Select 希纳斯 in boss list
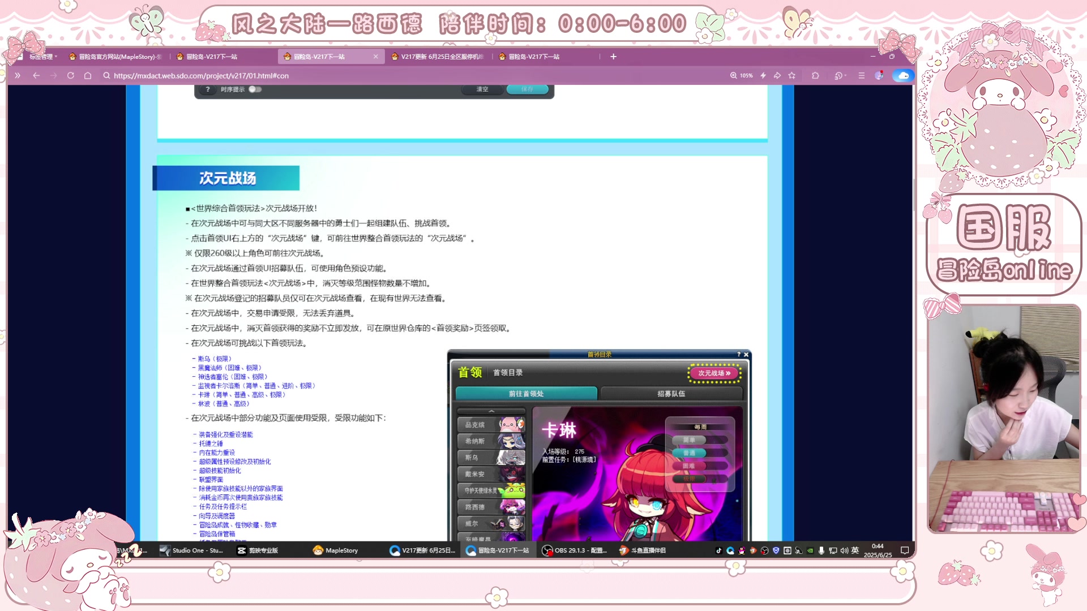1087x611 pixels. pos(491,441)
